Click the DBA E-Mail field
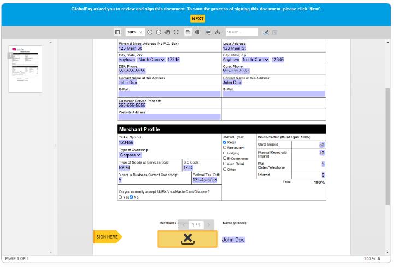Screen dimensions: 394x267 (x=169, y=94)
